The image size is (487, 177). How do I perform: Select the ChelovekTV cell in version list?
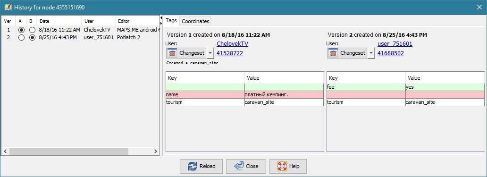99,30
